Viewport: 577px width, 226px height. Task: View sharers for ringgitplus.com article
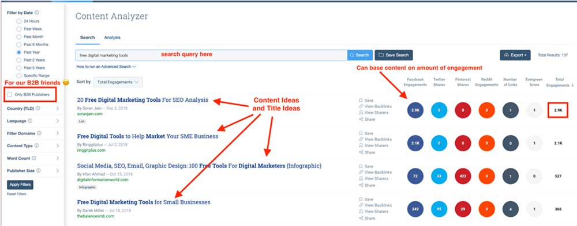tap(373, 145)
